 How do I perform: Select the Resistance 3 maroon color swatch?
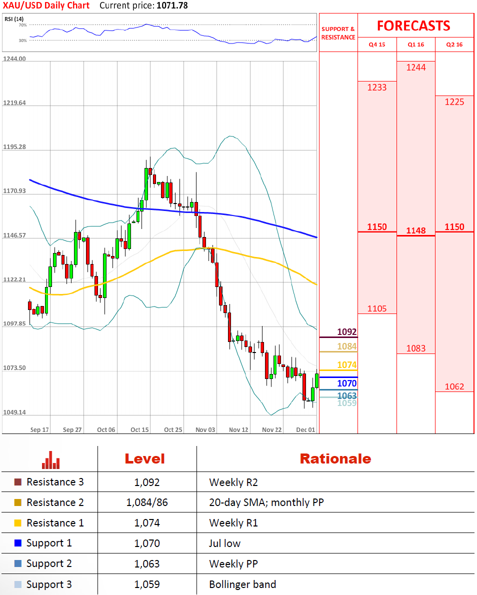pyautogui.click(x=18, y=482)
